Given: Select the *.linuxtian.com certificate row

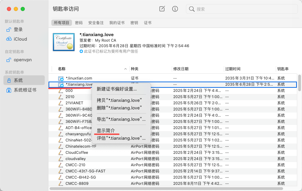Looking at the screenshot, I should point(79,78).
